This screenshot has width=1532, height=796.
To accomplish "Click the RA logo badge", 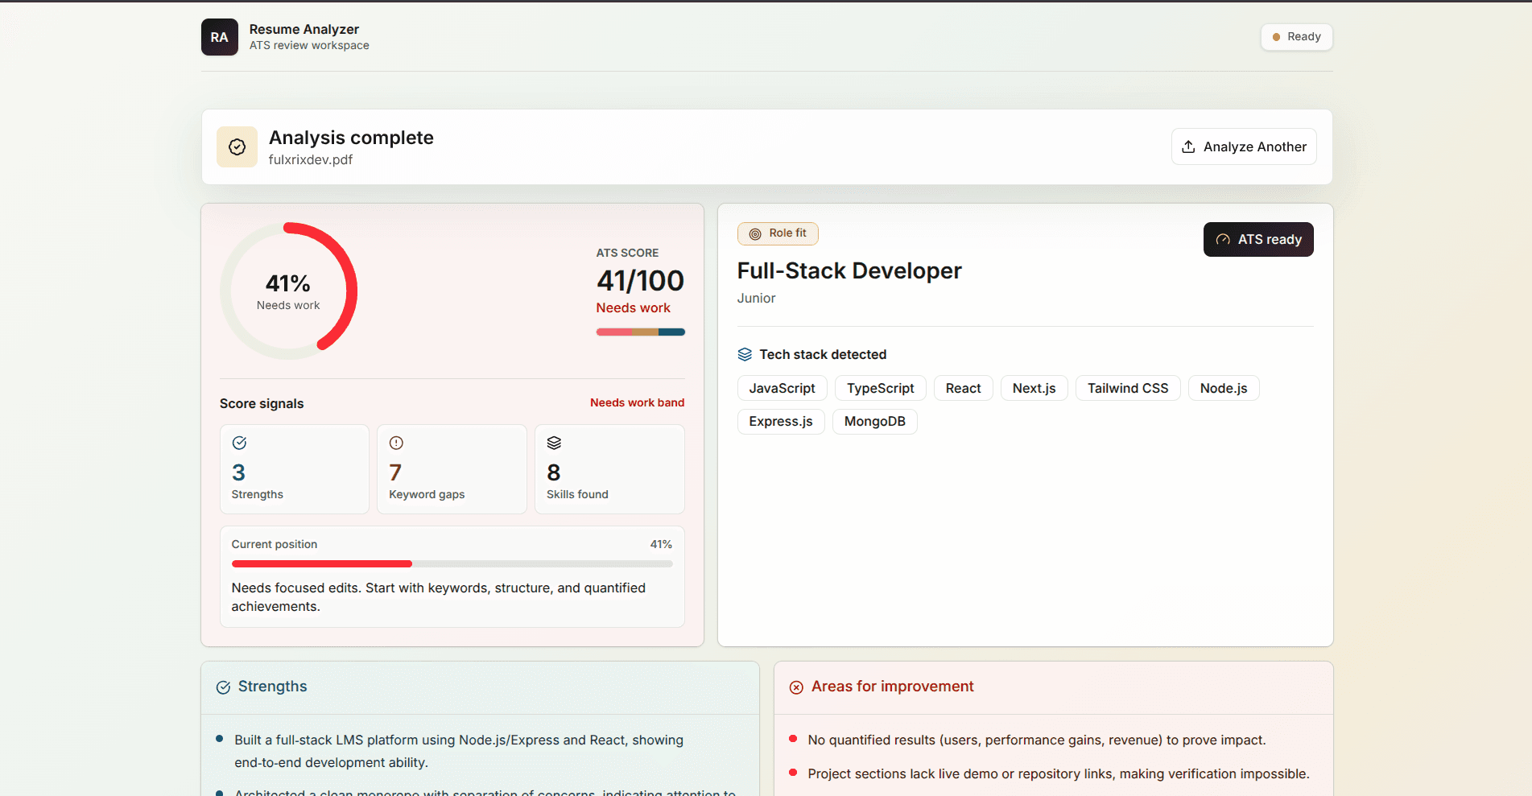I will 219,37.
